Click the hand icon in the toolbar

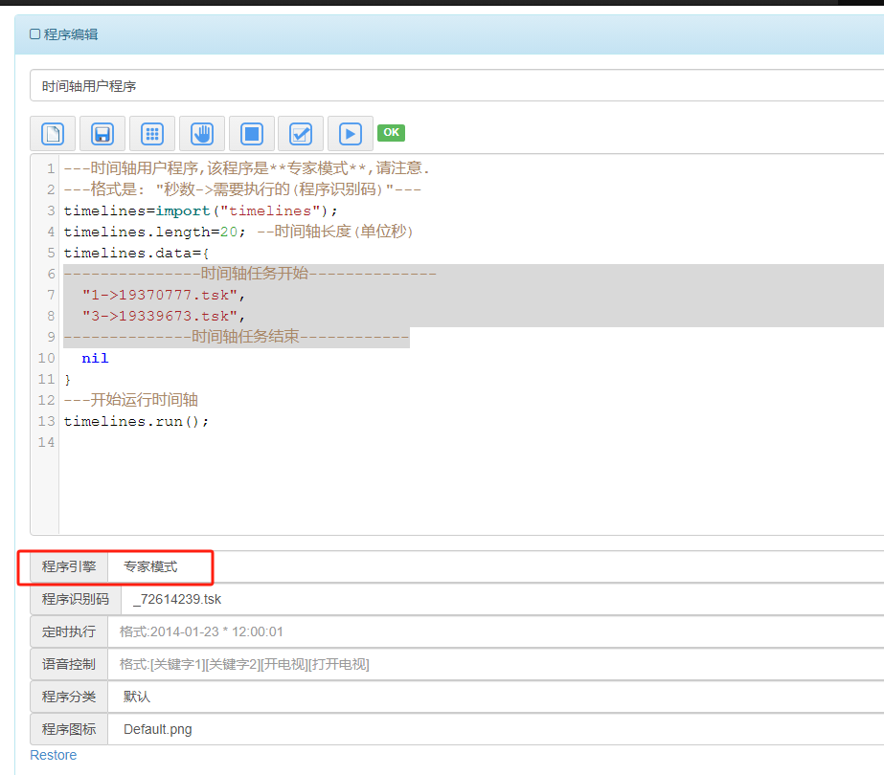click(x=202, y=134)
